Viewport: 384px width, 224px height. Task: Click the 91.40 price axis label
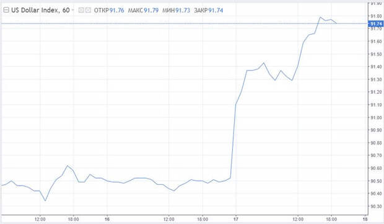(x=376, y=67)
